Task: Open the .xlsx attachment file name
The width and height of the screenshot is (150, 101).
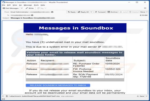Action: (x=41, y=96)
